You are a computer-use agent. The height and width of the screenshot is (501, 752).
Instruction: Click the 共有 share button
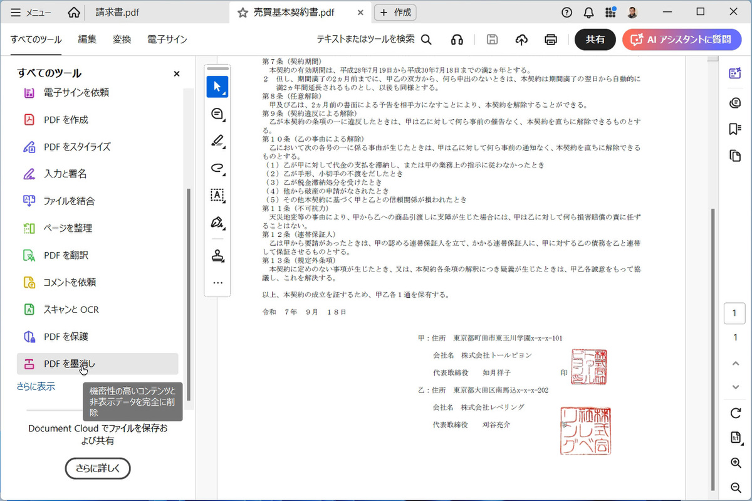click(x=595, y=40)
